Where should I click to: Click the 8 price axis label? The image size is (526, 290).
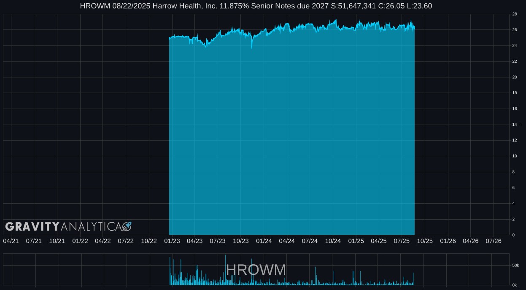[x=513, y=172]
